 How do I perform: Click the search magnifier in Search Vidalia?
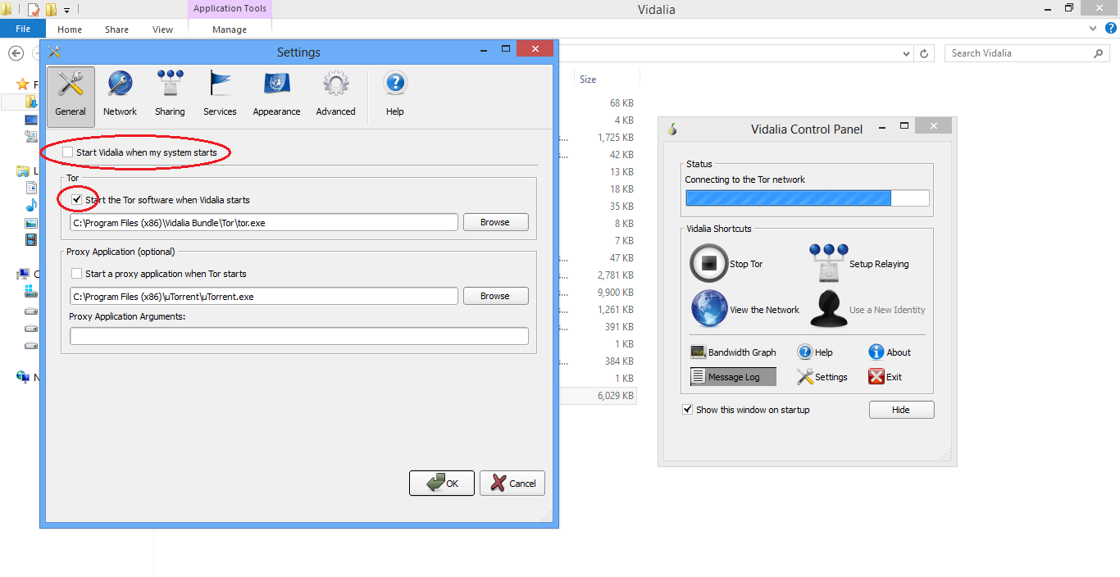(1099, 53)
